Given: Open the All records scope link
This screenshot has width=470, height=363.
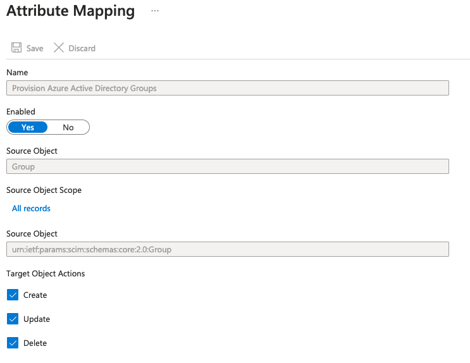Looking at the screenshot, I should 31,208.
